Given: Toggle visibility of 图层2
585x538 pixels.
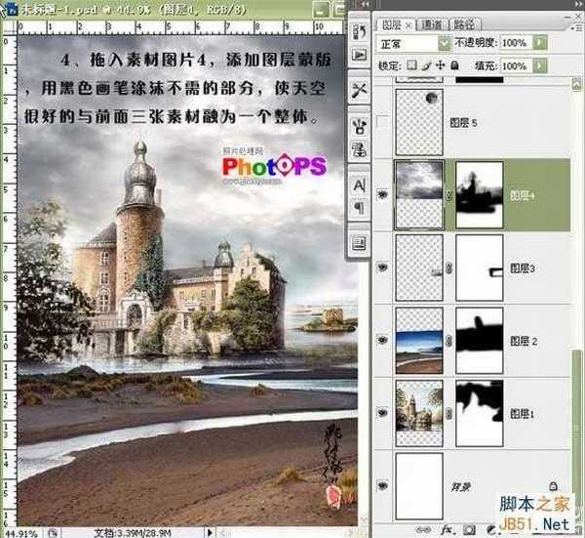Looking at the screenshot, I should click(381, 341).
